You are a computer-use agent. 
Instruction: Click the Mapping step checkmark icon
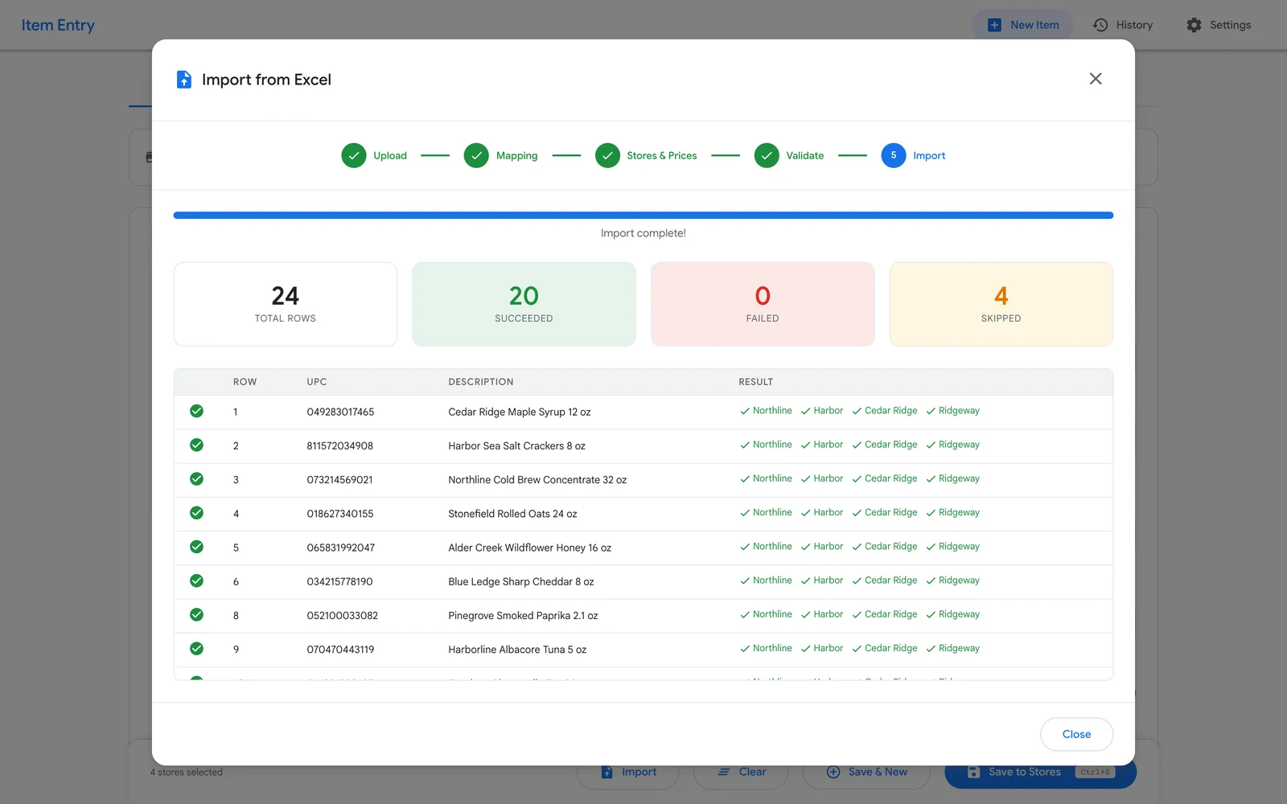[476, 155]
